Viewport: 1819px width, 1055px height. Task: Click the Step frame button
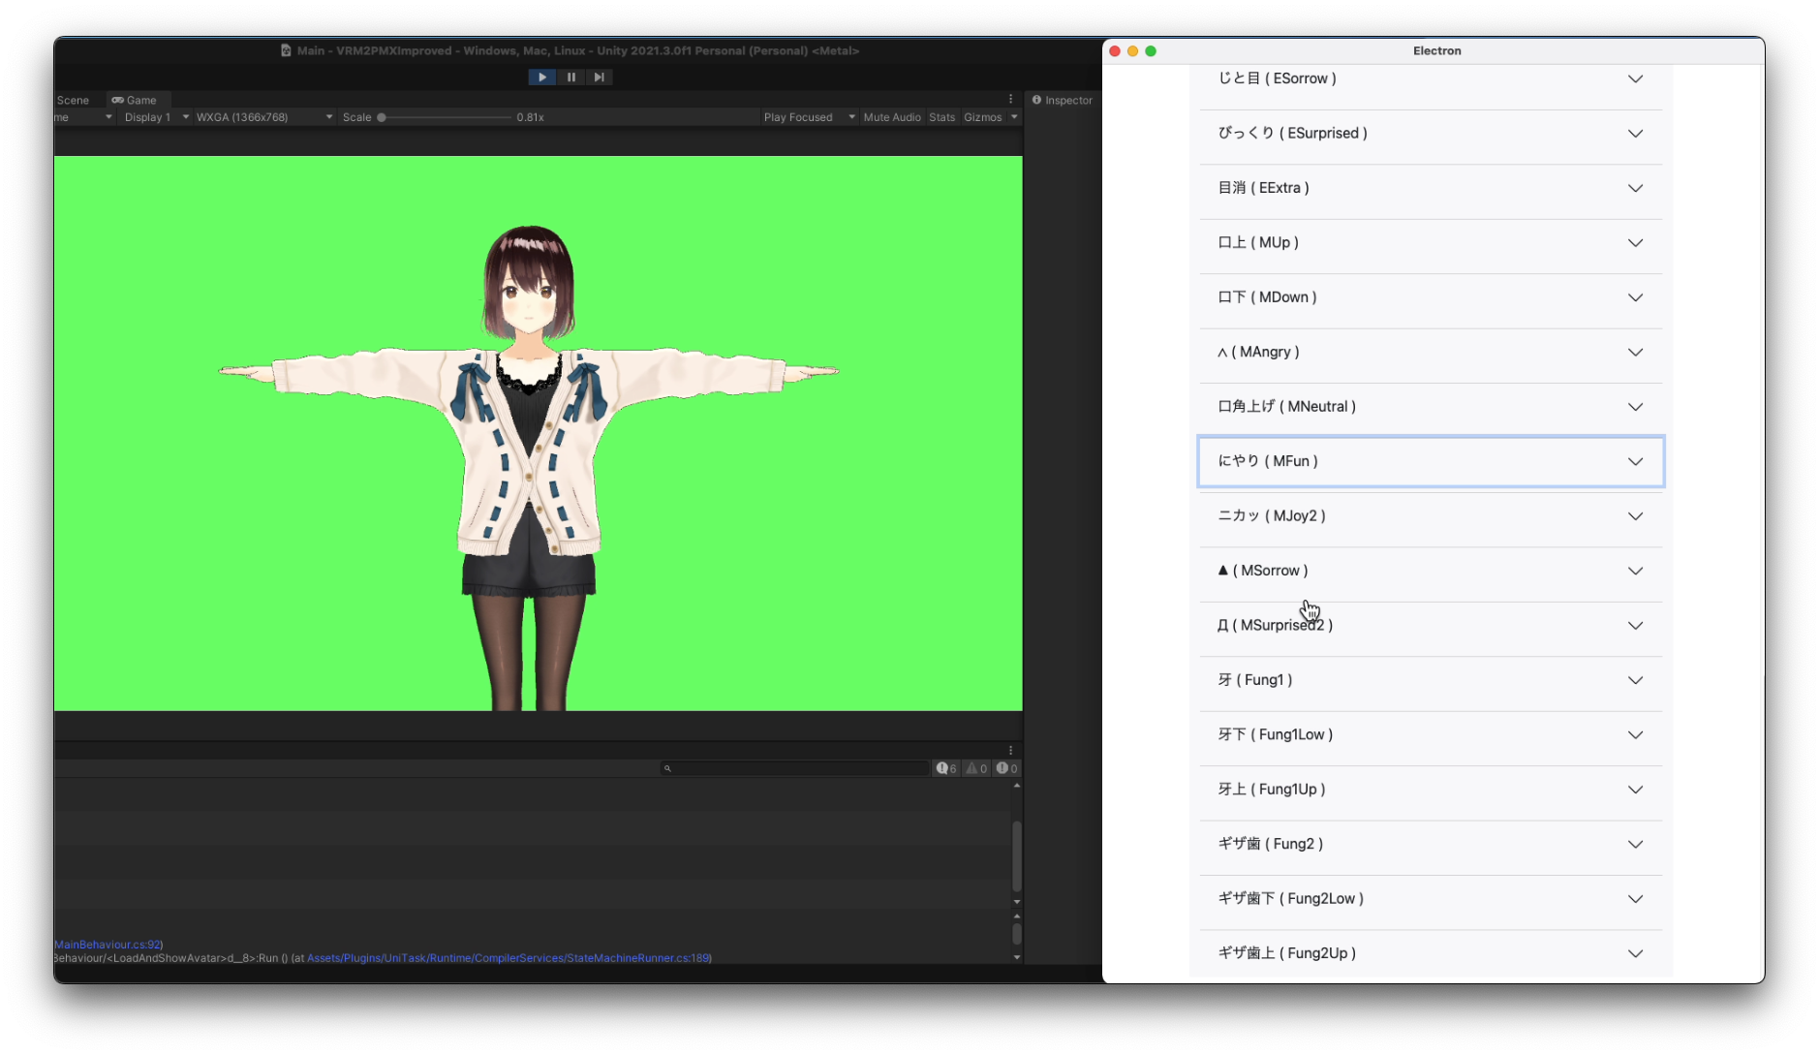(600, 78)
